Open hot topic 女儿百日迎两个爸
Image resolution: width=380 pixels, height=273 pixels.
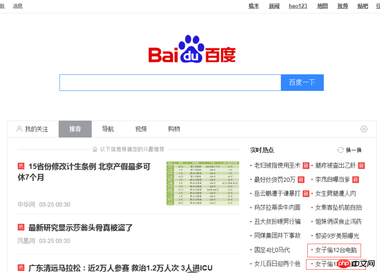(277, 264)
